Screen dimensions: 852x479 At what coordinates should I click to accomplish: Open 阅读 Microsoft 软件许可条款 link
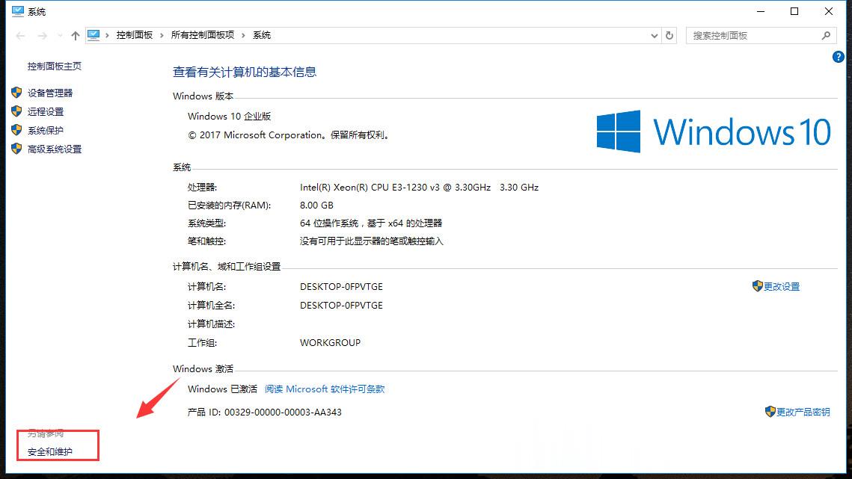click(325, 389)
